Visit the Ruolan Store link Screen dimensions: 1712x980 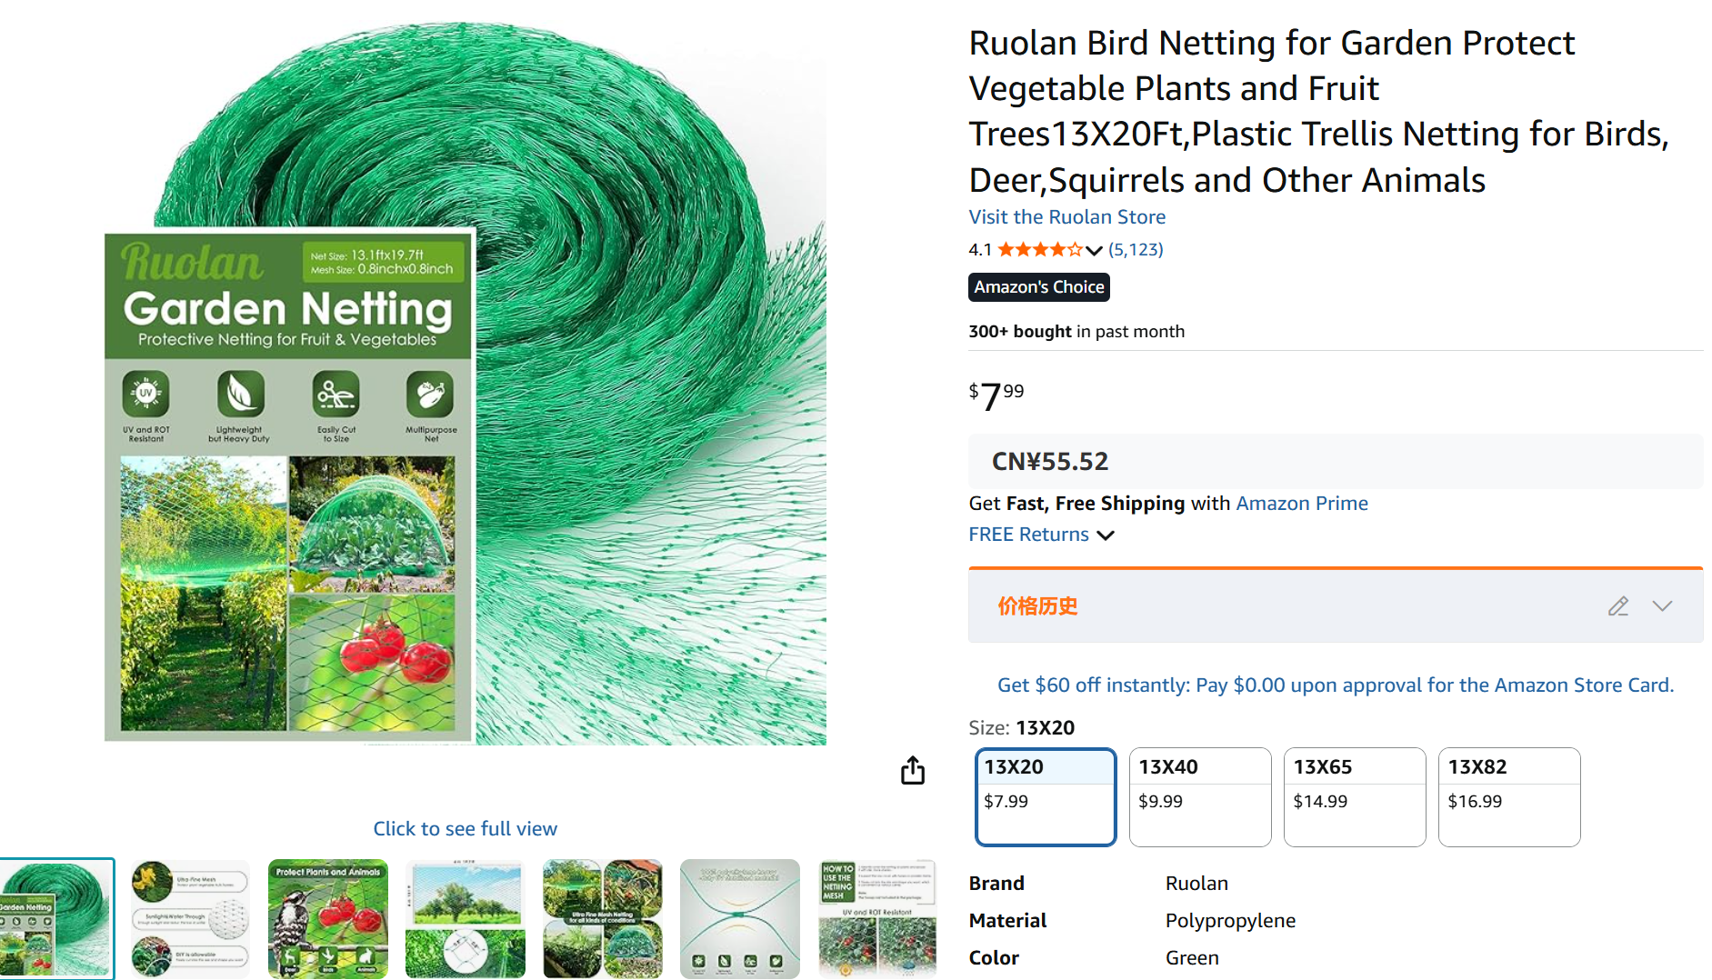(x=1066, y=217)
